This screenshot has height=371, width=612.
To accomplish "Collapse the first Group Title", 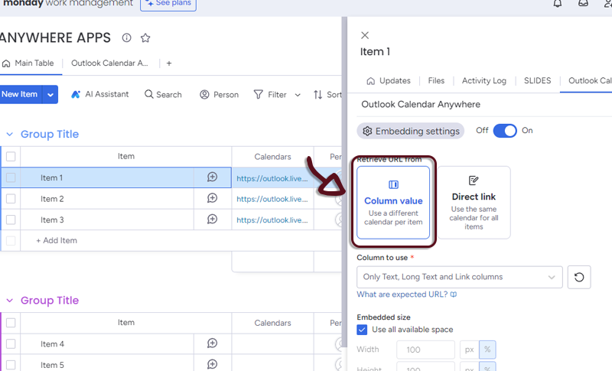I will (x=10, y=135).
